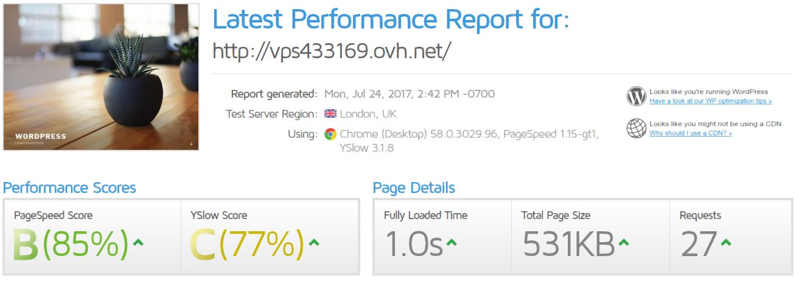The image size is (799, 281).
Task: Click the green arrow beside YSlow grade
Action: pyautogui.click(x=314, y=243)
